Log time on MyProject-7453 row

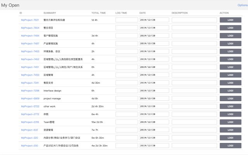231,52
